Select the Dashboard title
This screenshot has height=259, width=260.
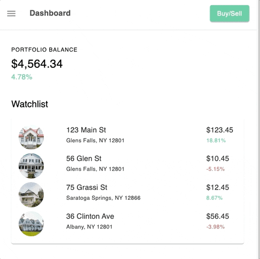(50, 13)
